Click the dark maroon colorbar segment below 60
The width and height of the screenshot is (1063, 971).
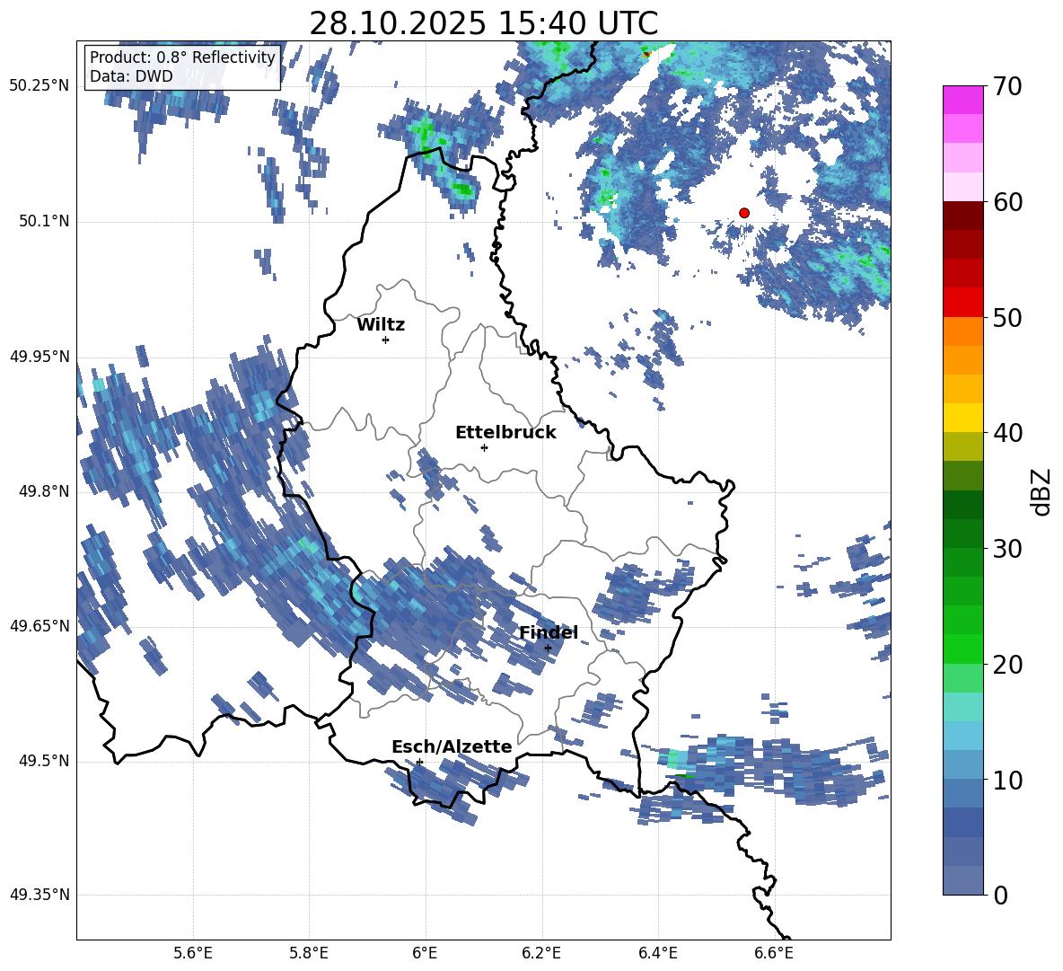pyautogui.click(x=962, y=216)
